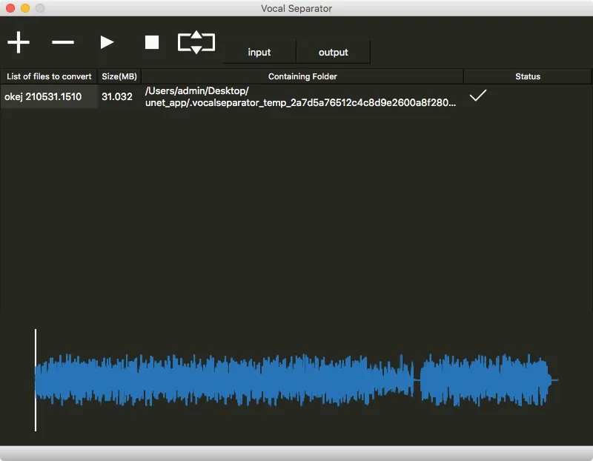Click the Status column header
The image size is (593, 461).
[x=528, y=76]
